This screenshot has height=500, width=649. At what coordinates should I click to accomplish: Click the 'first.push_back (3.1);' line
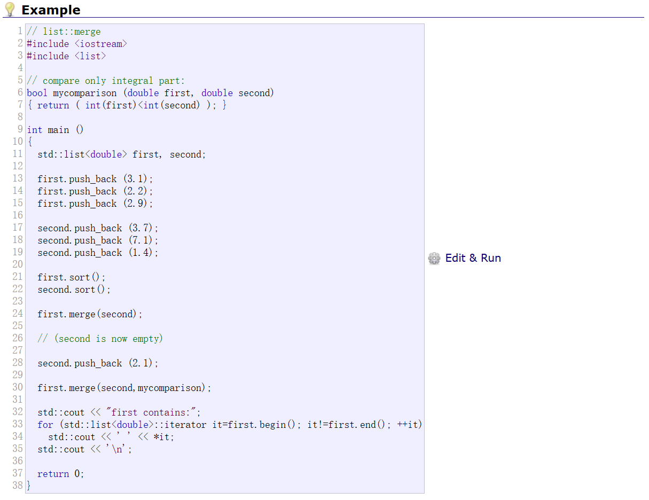click(x=95, y=179)
